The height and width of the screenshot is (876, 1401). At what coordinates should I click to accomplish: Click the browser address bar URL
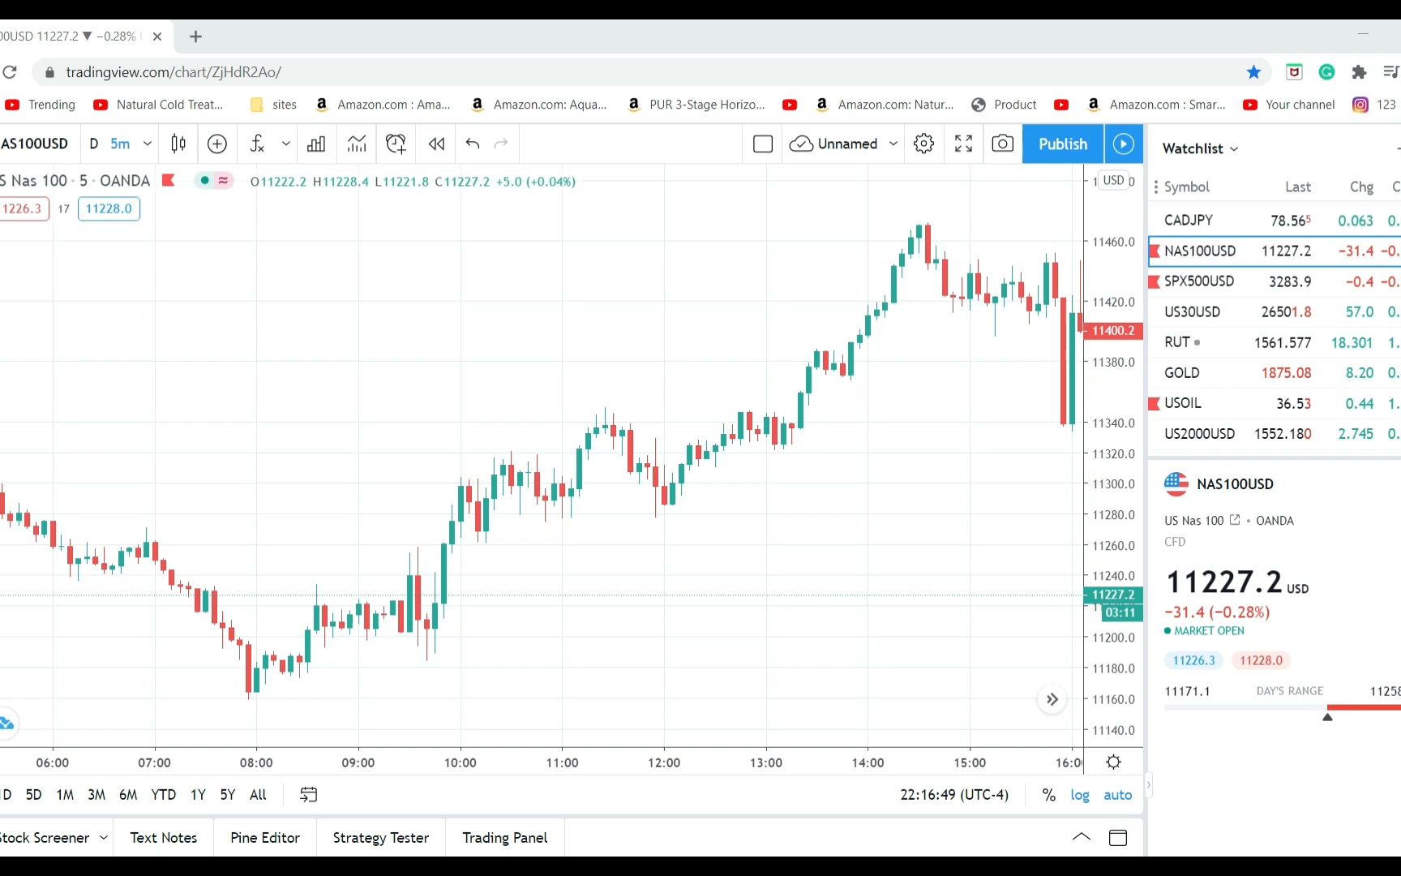pyautogui.click(x=174, y=72)
